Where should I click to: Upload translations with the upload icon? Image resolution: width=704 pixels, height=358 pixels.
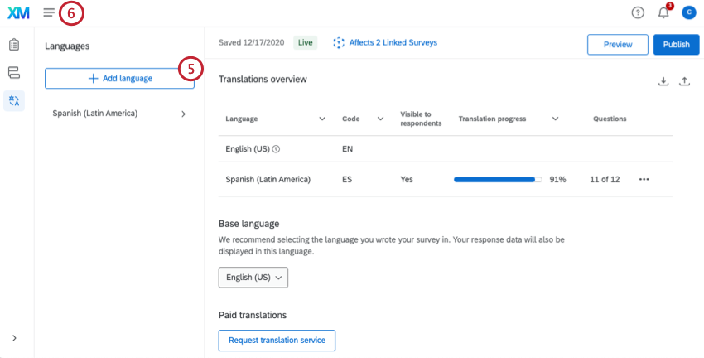click(684, 81)
